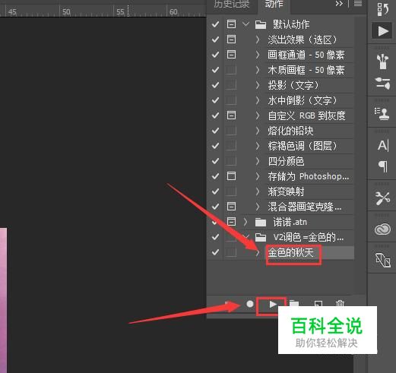Expand the 棕褐色调（图层）action

click(x=258, y=146)
